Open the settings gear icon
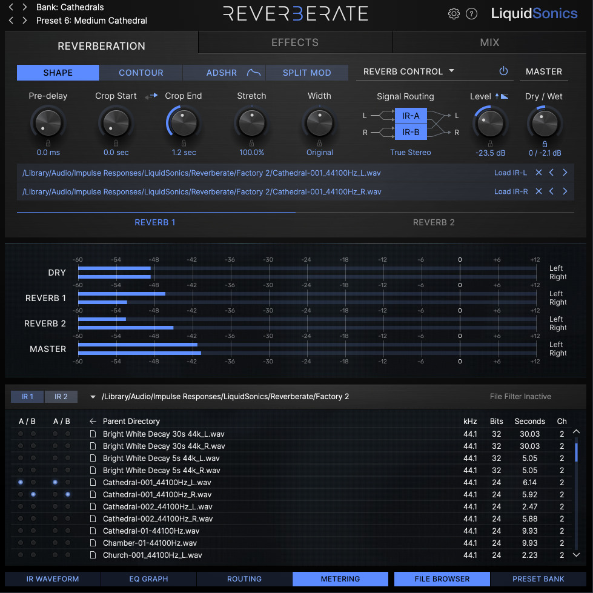Screen dimensions: 593x593 (454, 13)
